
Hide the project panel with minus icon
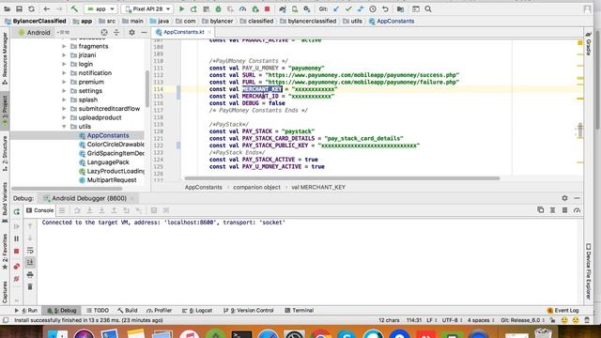(x=144, y=33)
